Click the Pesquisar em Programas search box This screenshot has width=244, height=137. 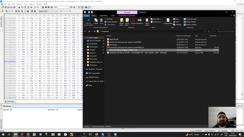coord(223,31)
